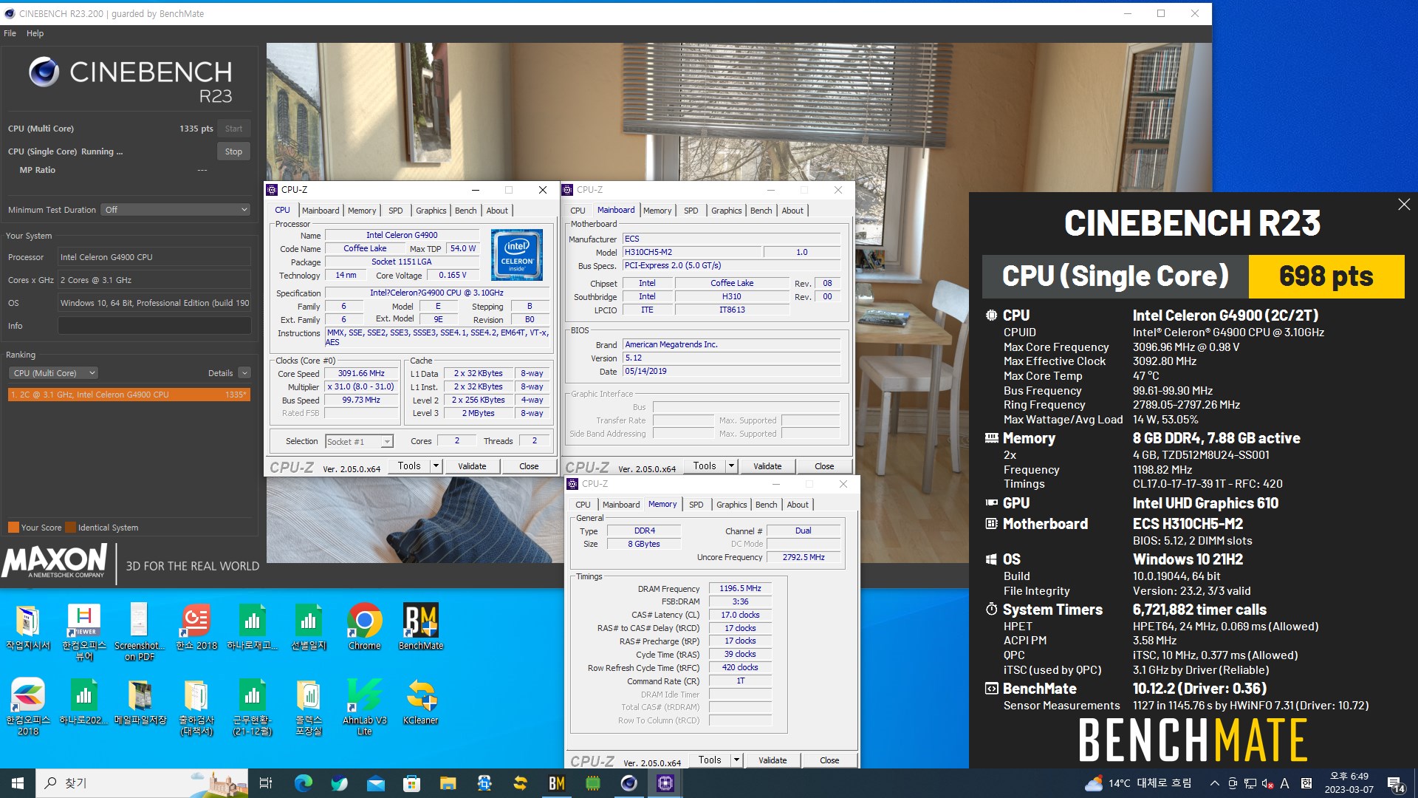The height and width of the screenshot is (798, 1418).
Task: Open File Explorer from the taskbar
Action: (x=448, y=783)
